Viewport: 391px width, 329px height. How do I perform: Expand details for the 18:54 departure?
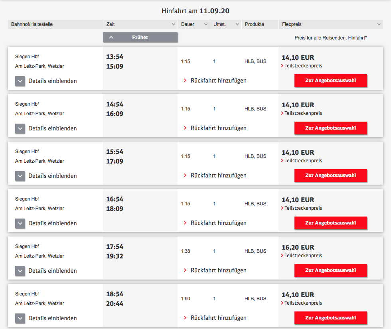click(x=20, y=318)
